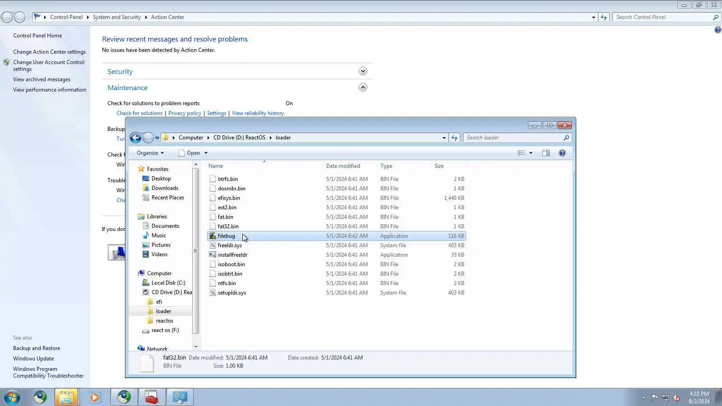Select the btrfs.bin file icon
The height and width of the screenshot is (406, 722).
pos(213,179)
